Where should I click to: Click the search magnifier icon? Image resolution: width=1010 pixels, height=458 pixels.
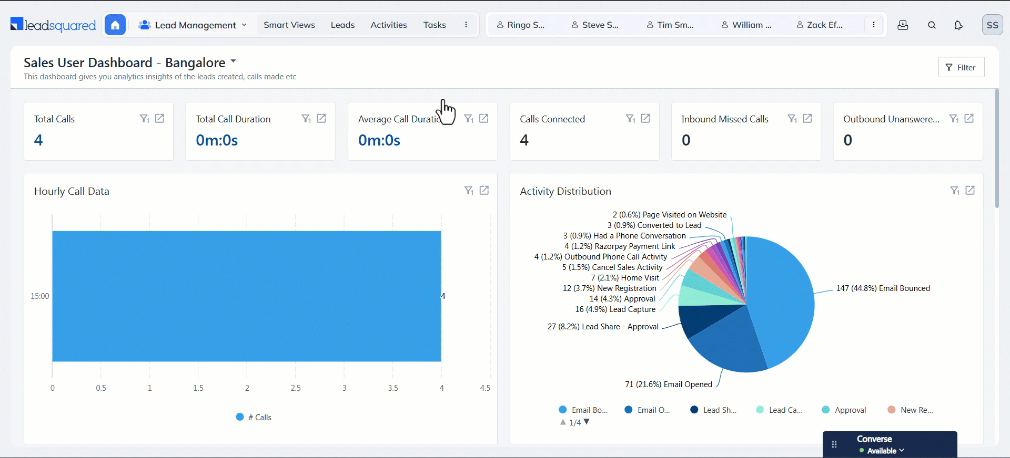click(x=932, y=25)
